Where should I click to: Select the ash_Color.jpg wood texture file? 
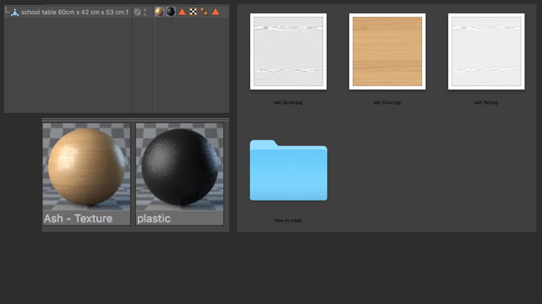[387, 52]
